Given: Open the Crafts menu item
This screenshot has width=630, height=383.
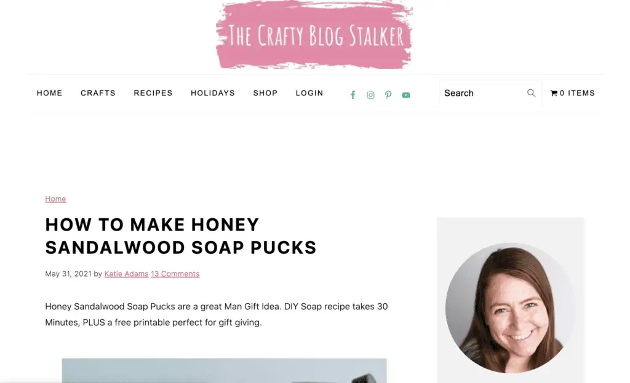Looking at the screenshot, I should pyautogui.click(x=98, y=93).
